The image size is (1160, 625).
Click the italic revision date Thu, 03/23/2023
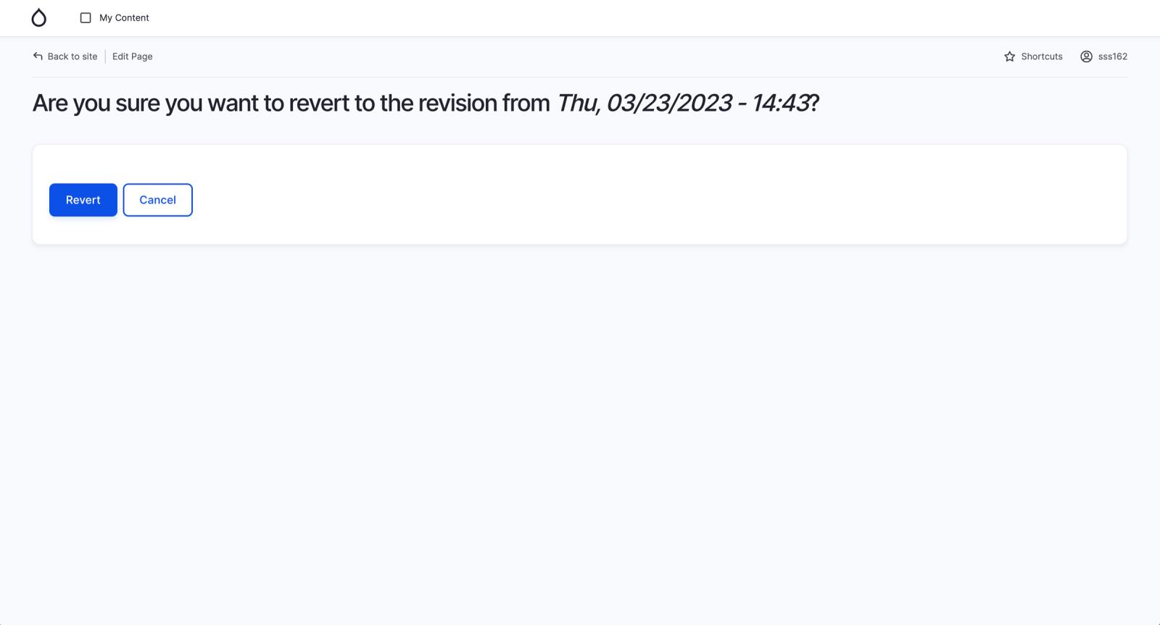pyautogui.click(x=644, y=104)
